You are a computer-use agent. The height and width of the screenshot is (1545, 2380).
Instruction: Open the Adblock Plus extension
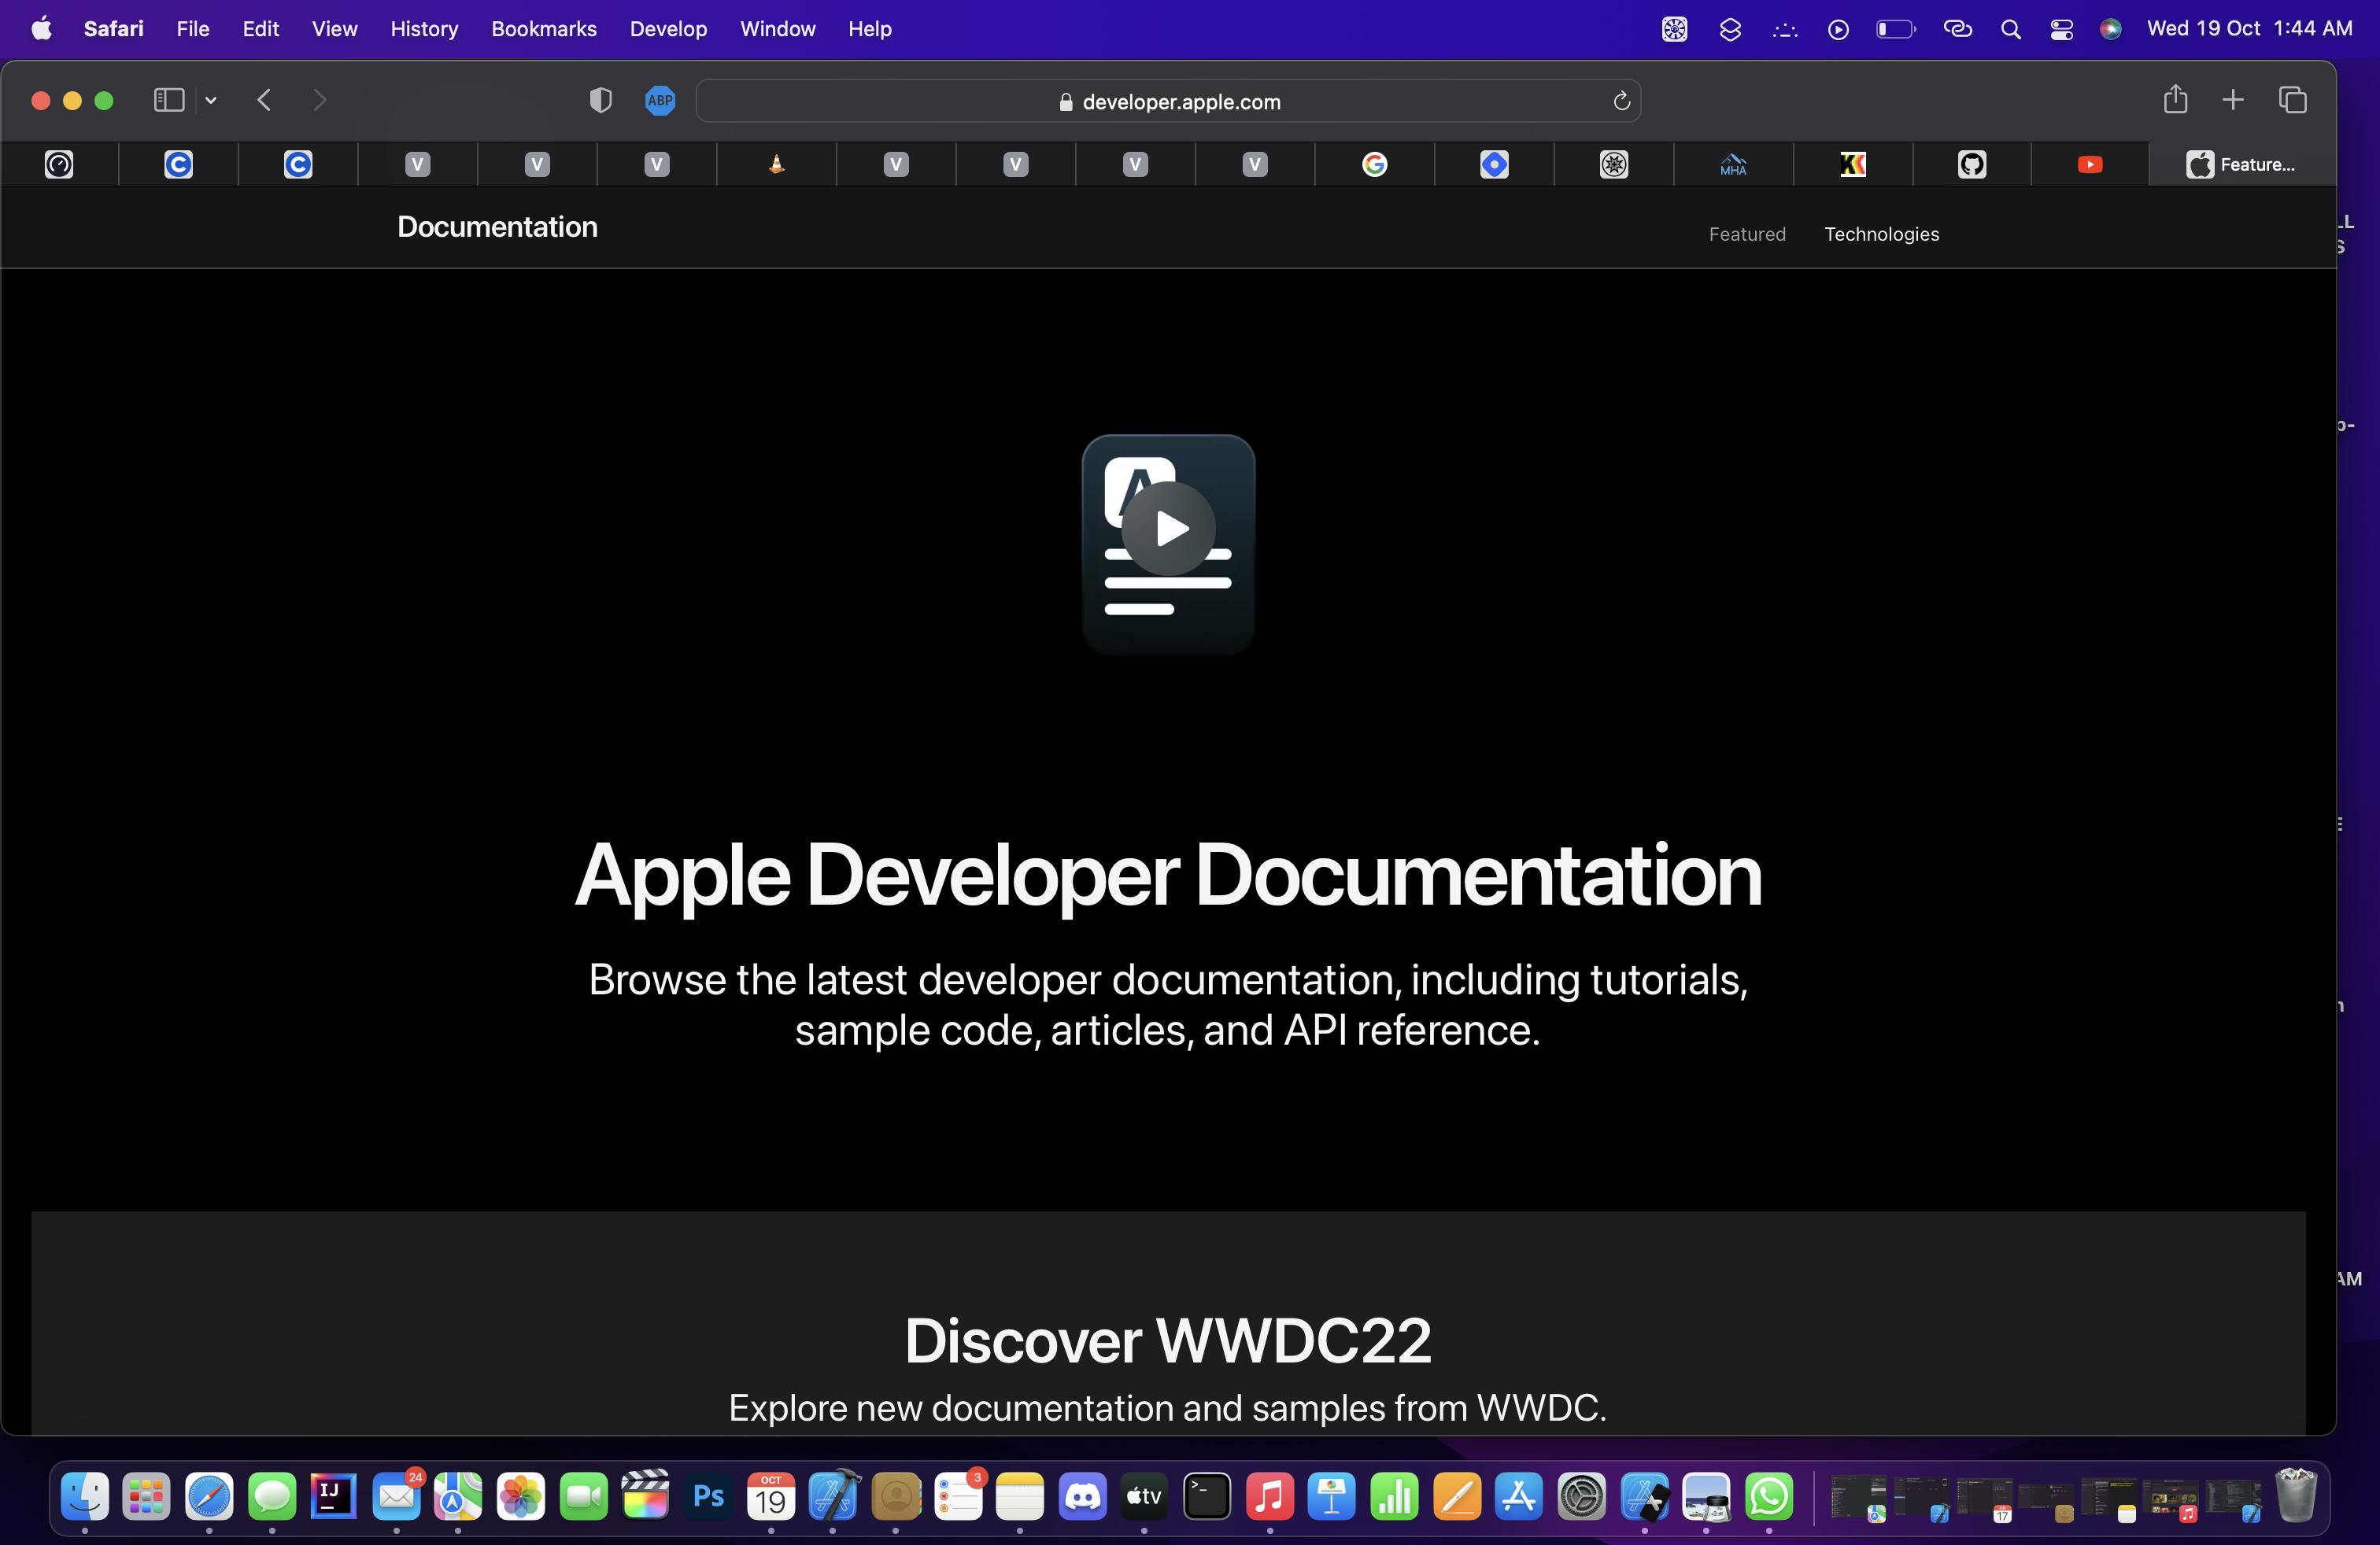pyautogui.click(x=660, y=100)
